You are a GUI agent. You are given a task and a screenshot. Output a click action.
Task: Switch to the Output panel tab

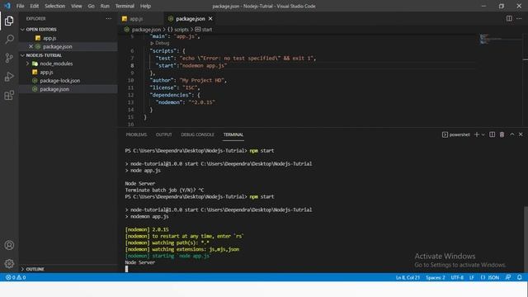pyautogui.click(x=164, y=134)
